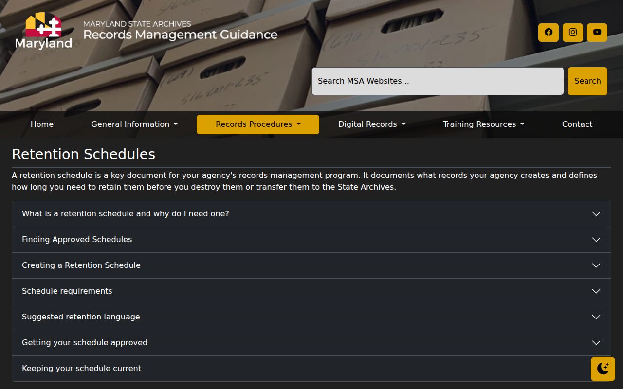623x389 pixels.
Task: Click the Records Management Guidance site title
Action: pos(180,35)
